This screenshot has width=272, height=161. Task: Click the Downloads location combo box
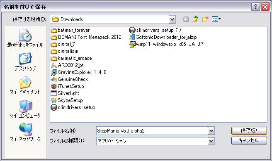pos(113,19)
